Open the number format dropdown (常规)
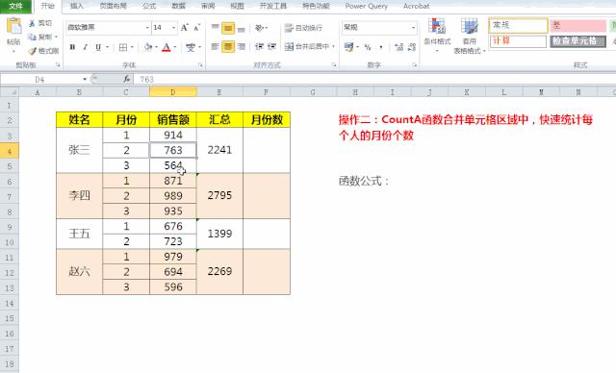The image size is (616, 373). point(413,28)
